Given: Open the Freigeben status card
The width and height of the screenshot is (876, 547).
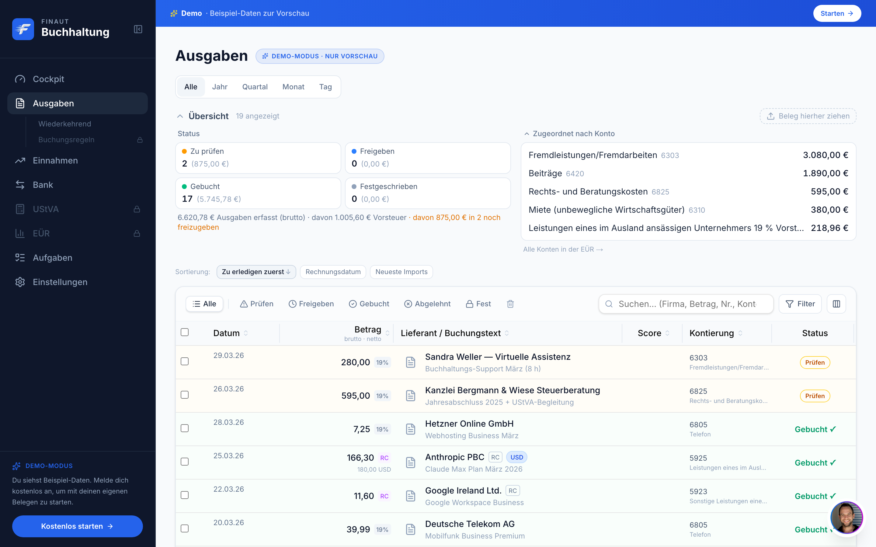Looking at the screenshot, I should 428,158.
